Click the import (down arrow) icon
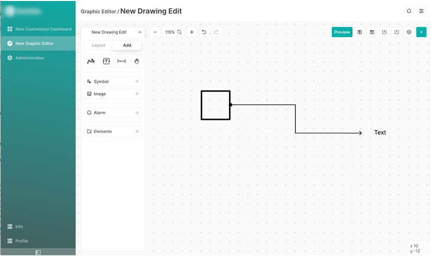Screen dimensions: 431x256 (x=384, y=32)
